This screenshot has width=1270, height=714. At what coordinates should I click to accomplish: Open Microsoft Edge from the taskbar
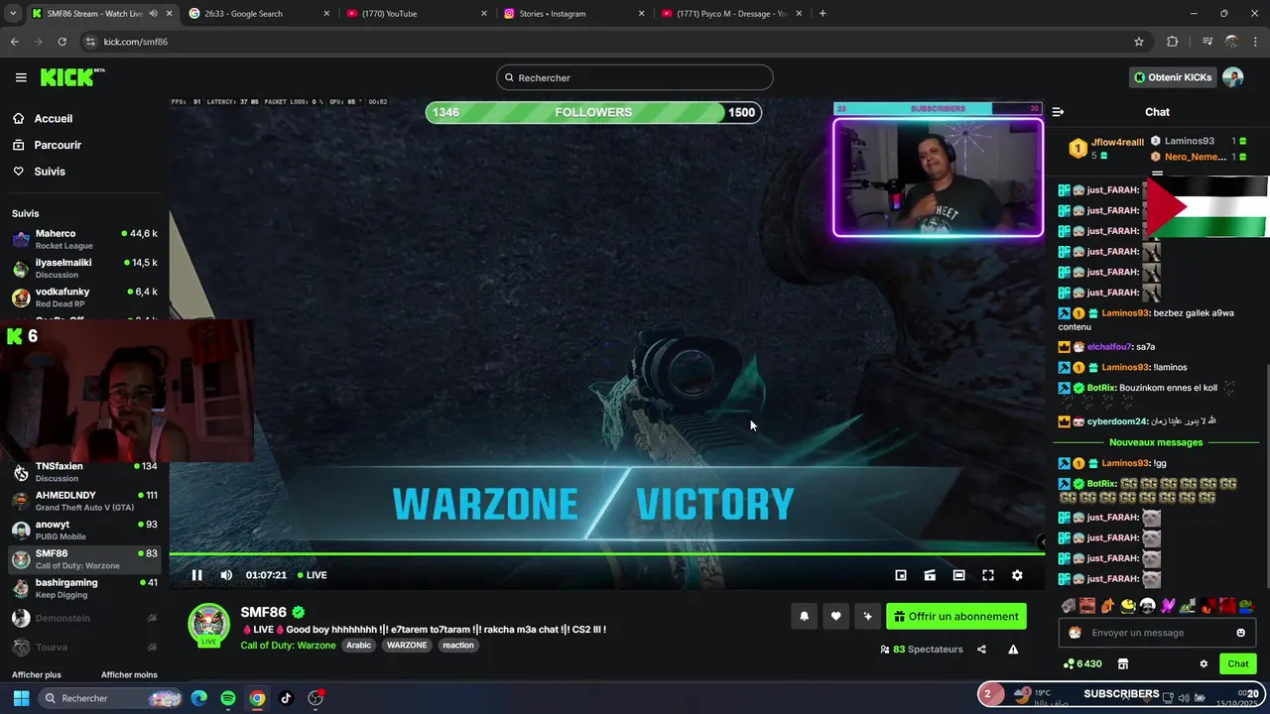(199, 698)
